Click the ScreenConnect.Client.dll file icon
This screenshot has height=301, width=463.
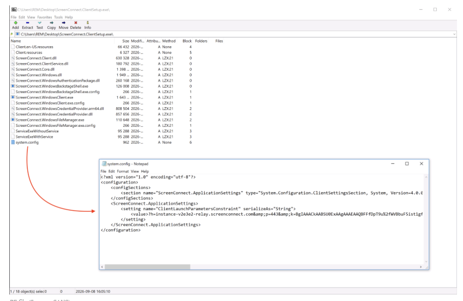coord(13,58)
